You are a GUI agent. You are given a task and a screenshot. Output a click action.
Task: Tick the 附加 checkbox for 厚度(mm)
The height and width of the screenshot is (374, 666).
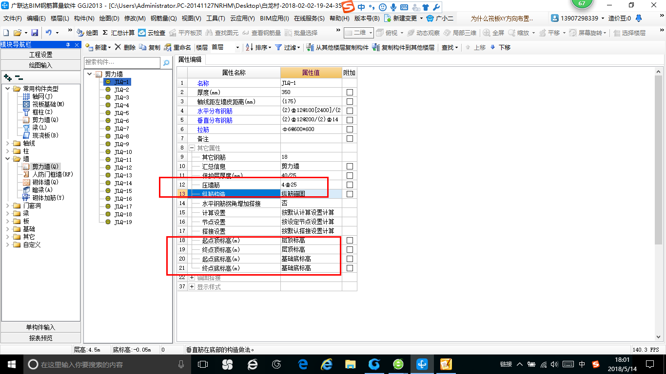point(350,93)
